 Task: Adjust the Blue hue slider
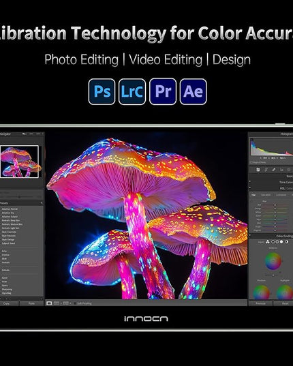pyautogui.click(x=275, y=223)
